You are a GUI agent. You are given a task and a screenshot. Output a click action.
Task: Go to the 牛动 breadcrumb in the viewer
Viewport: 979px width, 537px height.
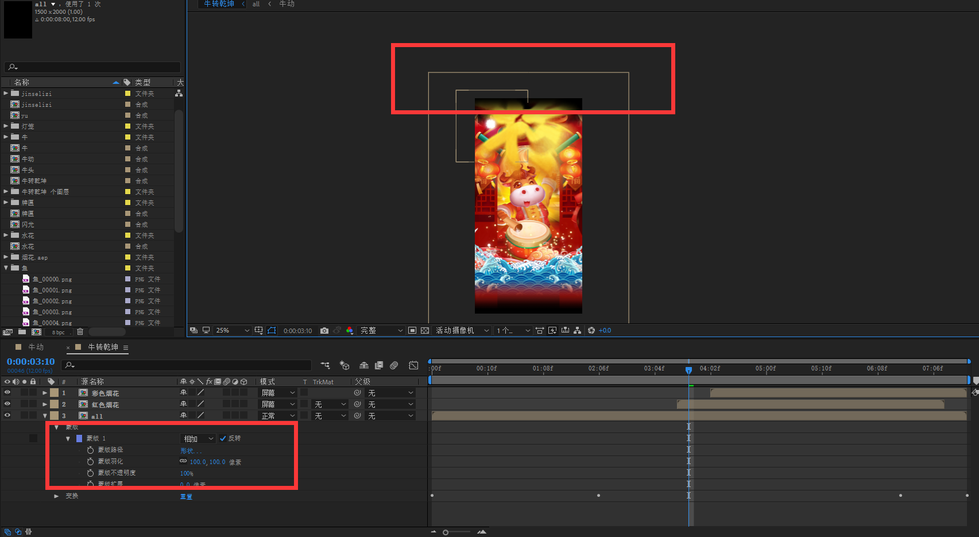tap(287, 4)
